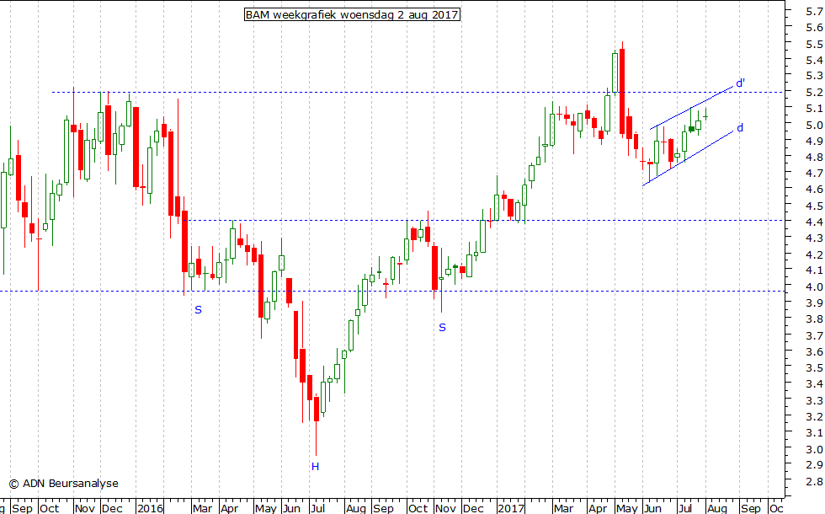This screenshot has height=514, width=825.
Task: Click the price axis label 4.7
Action: tap(815, 174)
